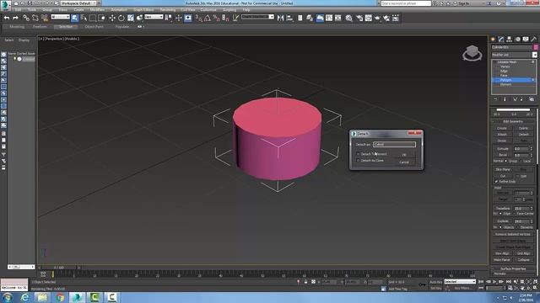
Task: Activate the Unlink Selection tool
Action: pyautogui.click(x=35, y=18)
